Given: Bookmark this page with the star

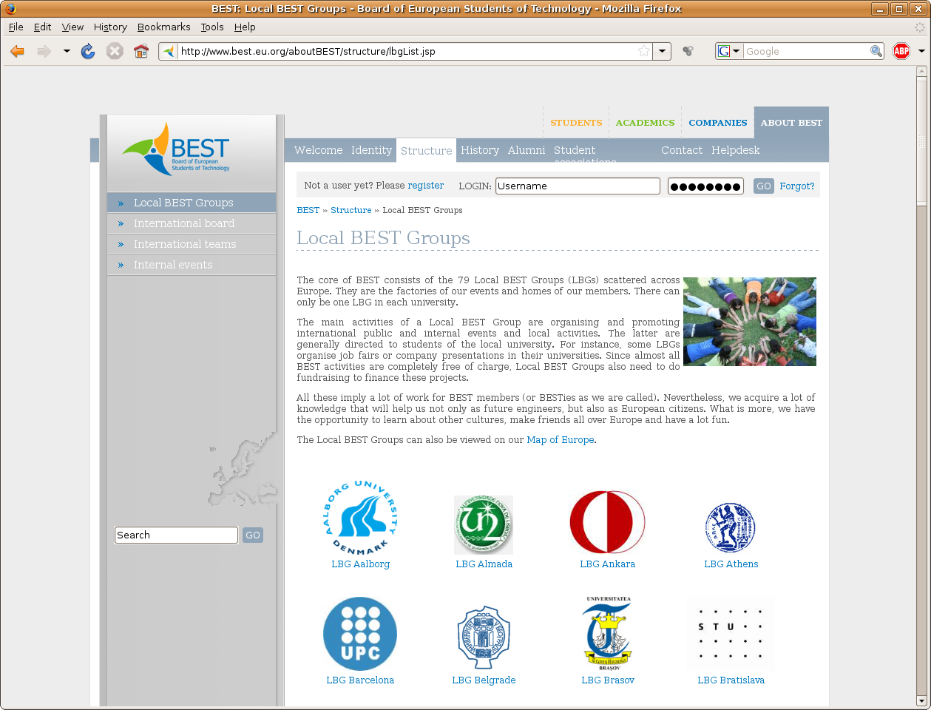Looking at the screenshot, I should tap(644, 51).
